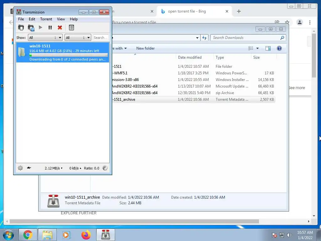The image size is (321, 241).
Task: Open Chrome's three-dot menu
Action: click(x=310, y=22)
